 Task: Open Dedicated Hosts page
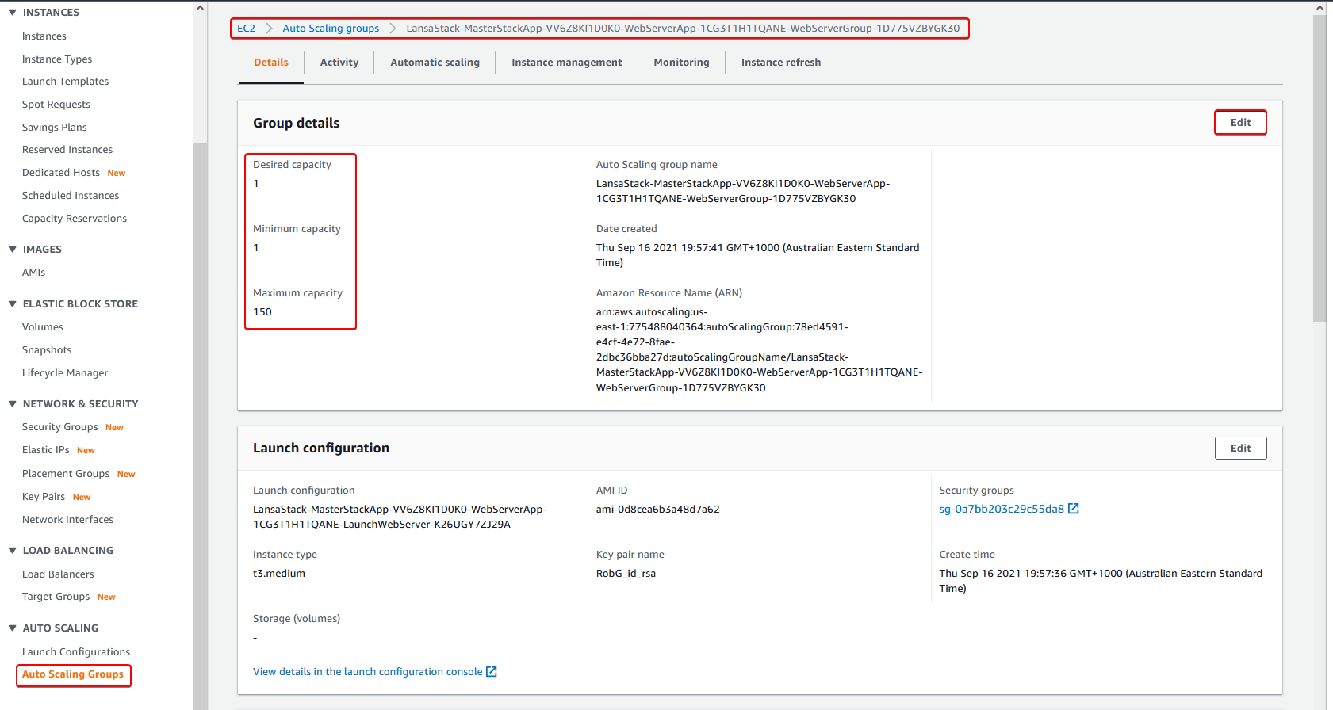pyautogui.click(x=61, y=173)
